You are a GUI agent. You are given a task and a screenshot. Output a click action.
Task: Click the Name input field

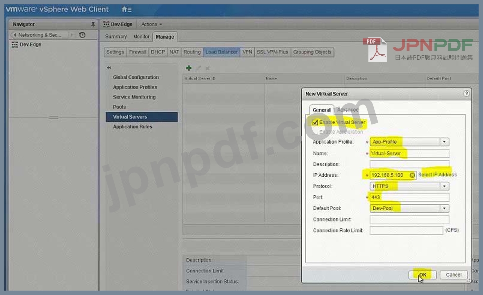(x=409, y=153)
